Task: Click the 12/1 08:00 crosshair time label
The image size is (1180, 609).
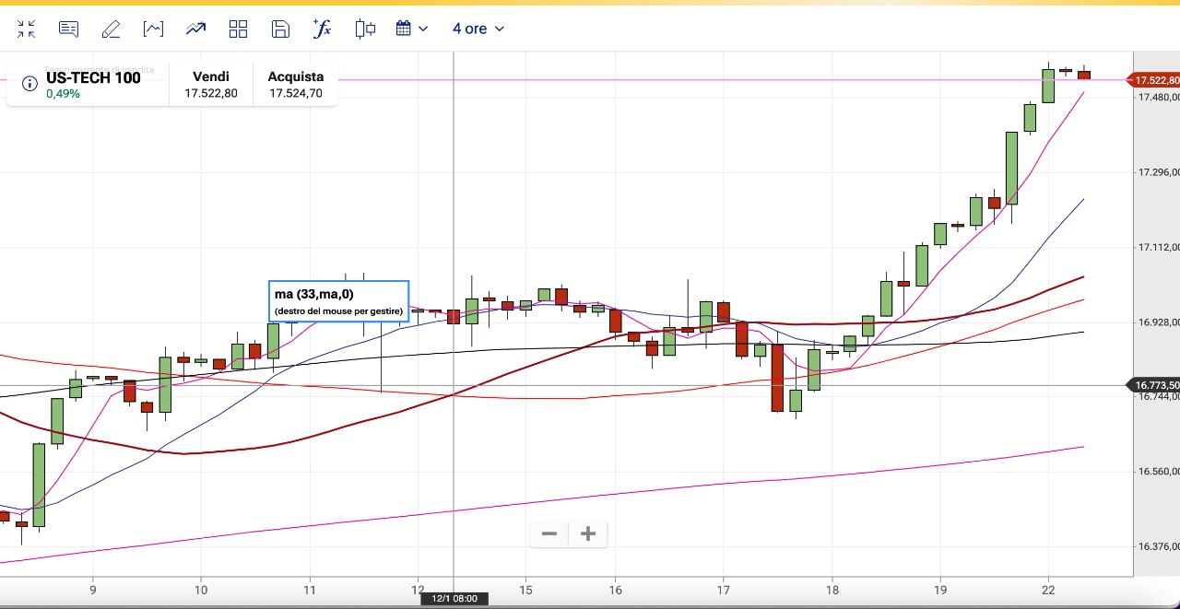Action: (x=454, y=599)
